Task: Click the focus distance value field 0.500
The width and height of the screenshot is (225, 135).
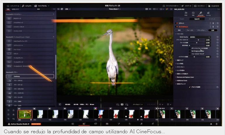Action: tap(208, 43)
